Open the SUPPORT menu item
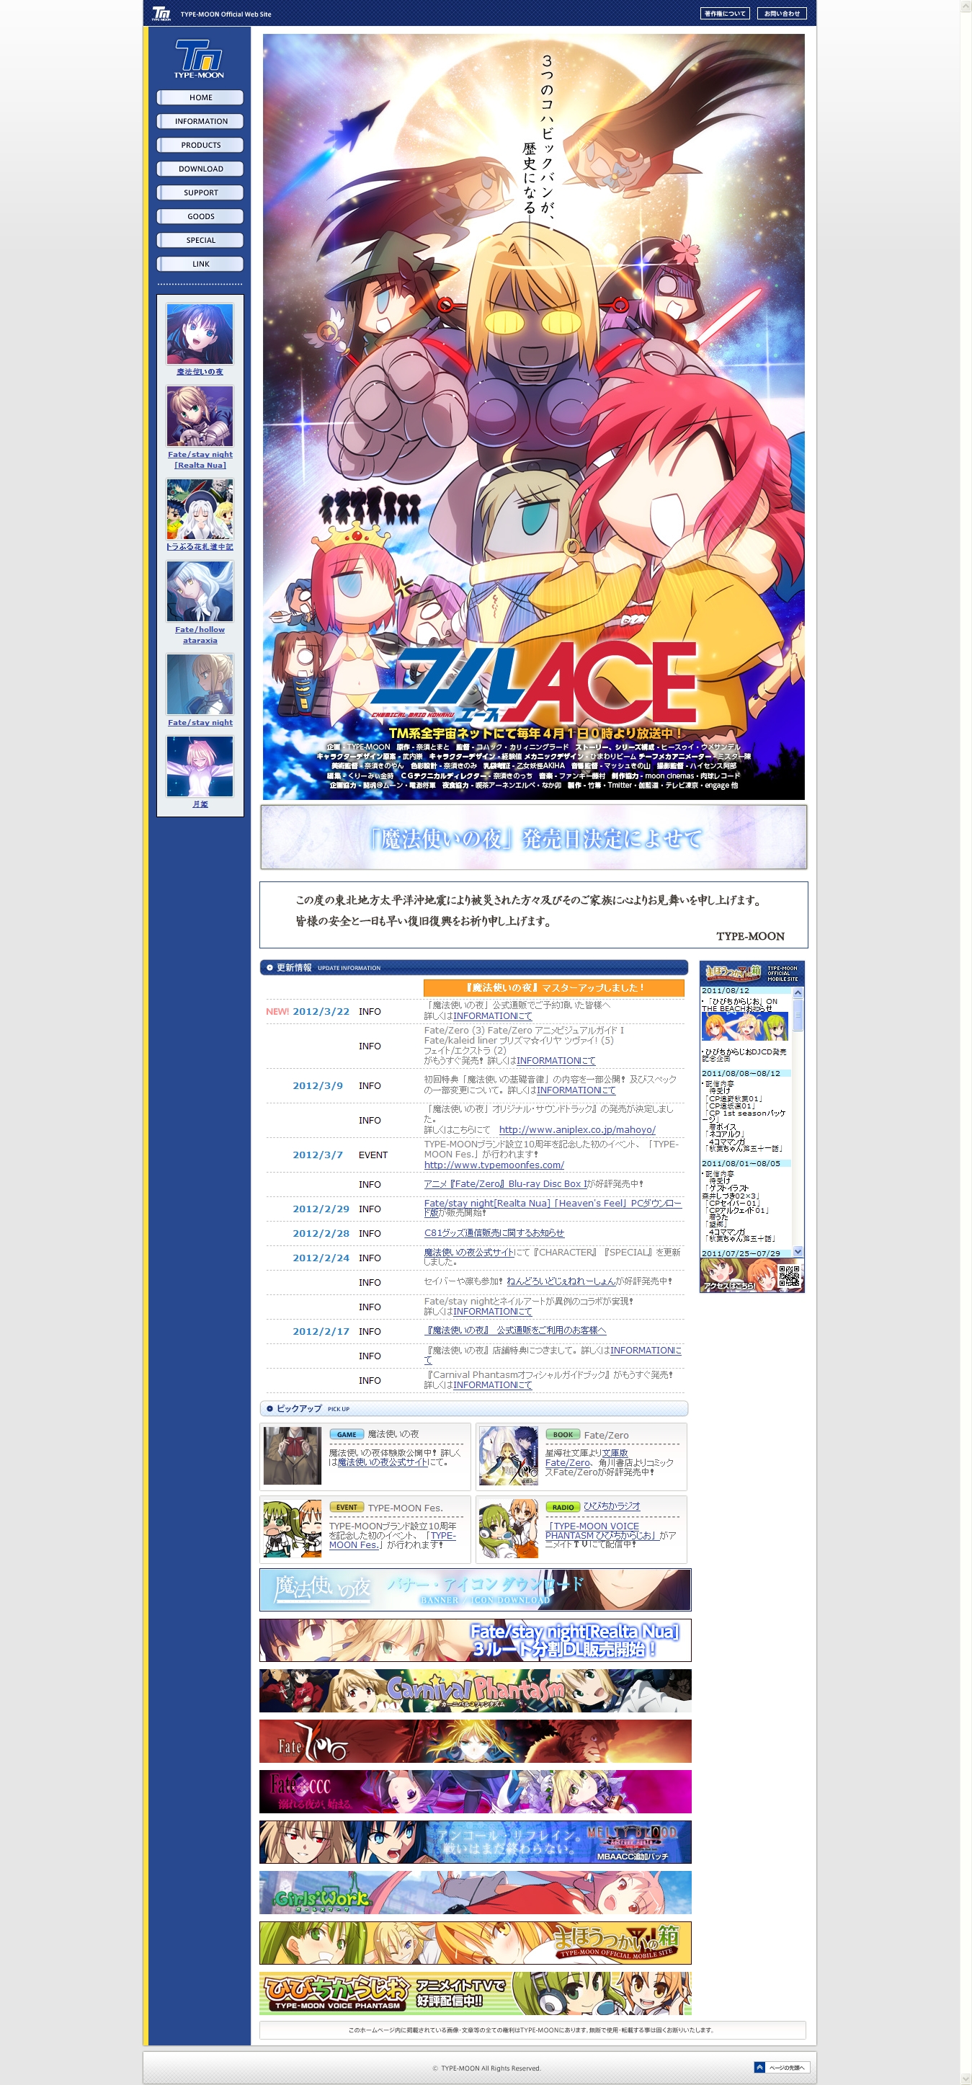This screenshot has width=972, height=2085. [x=200, y=192]
